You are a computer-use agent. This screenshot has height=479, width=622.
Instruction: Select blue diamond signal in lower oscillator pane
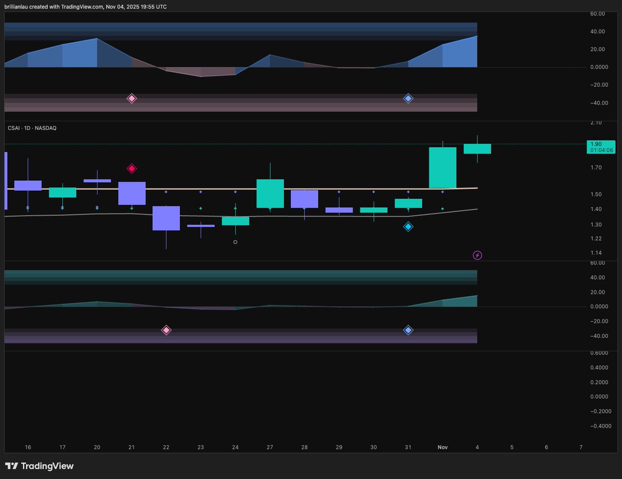408,330
